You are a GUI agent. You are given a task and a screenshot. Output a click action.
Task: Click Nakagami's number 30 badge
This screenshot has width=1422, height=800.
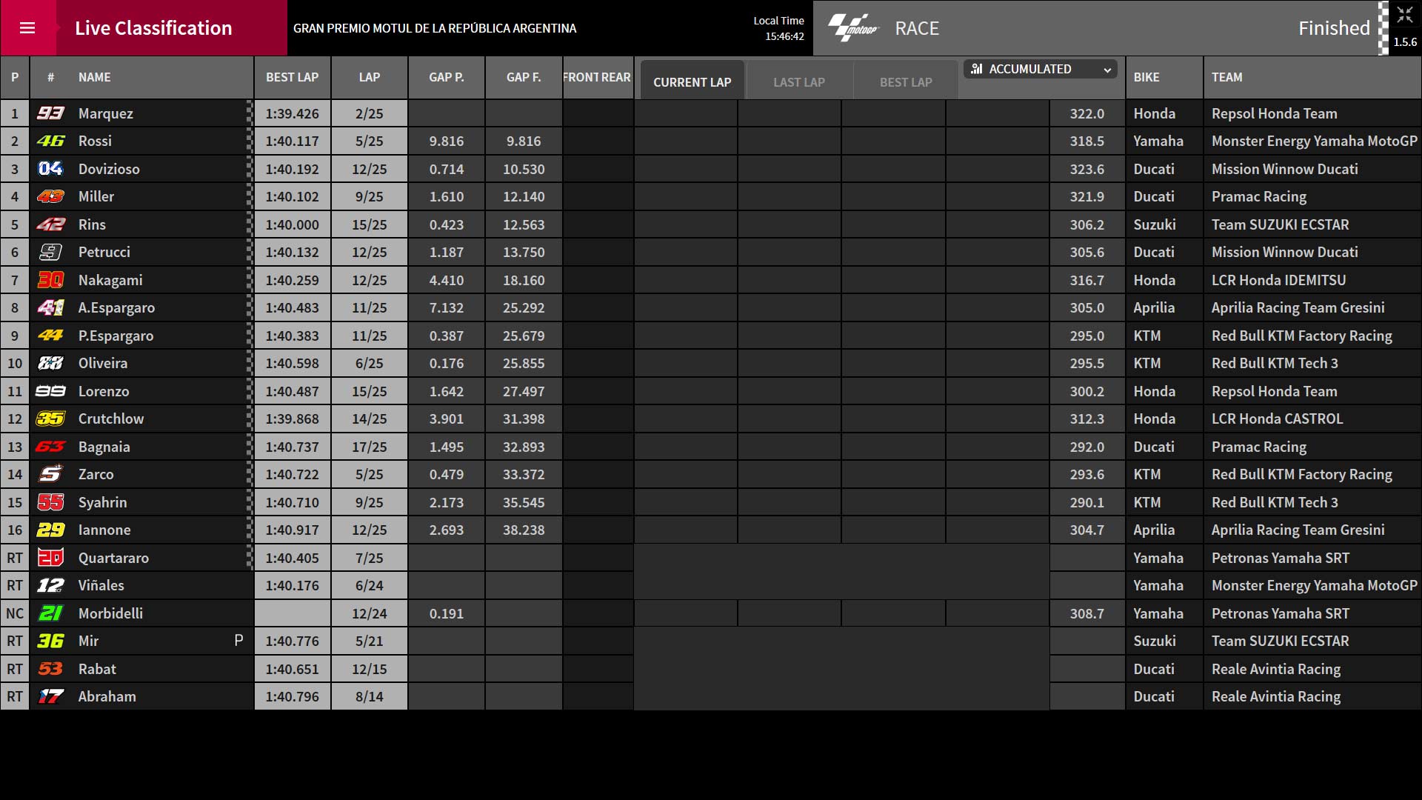coord(50,280)
